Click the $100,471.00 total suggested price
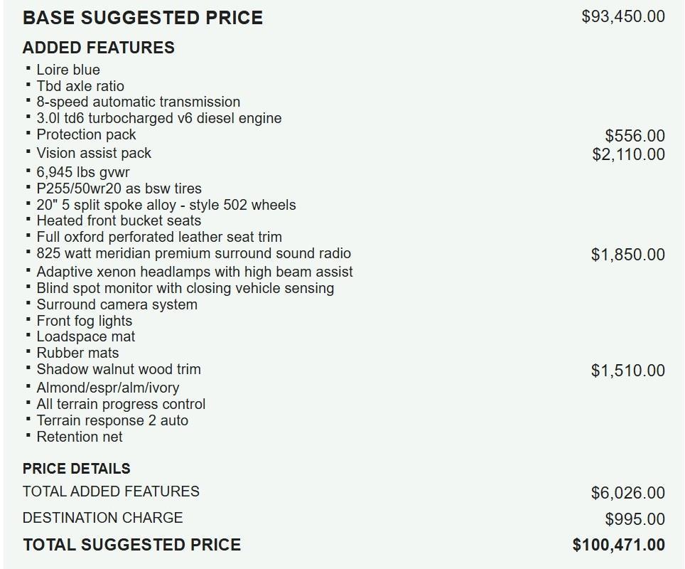The image size is (685, 569). 618,545
